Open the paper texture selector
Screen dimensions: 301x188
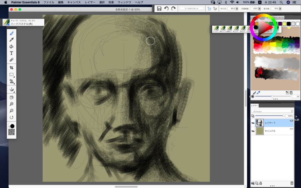tap(11, 132)
